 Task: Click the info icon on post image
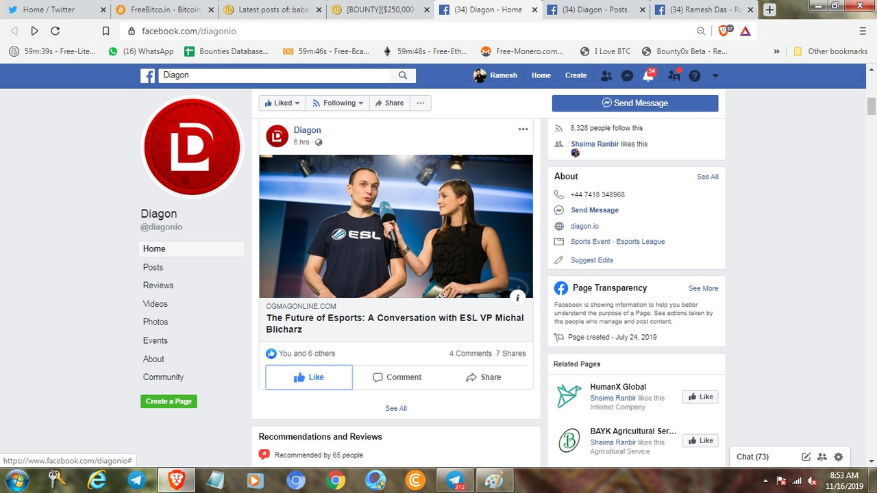(x=518, y=297)
